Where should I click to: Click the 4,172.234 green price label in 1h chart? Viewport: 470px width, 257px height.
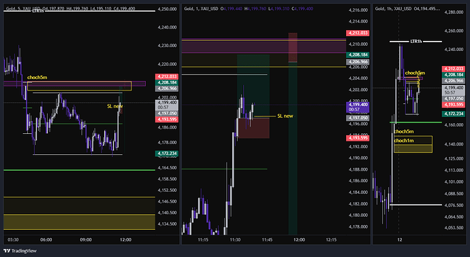pyautogui.click(x=453, y=114)
